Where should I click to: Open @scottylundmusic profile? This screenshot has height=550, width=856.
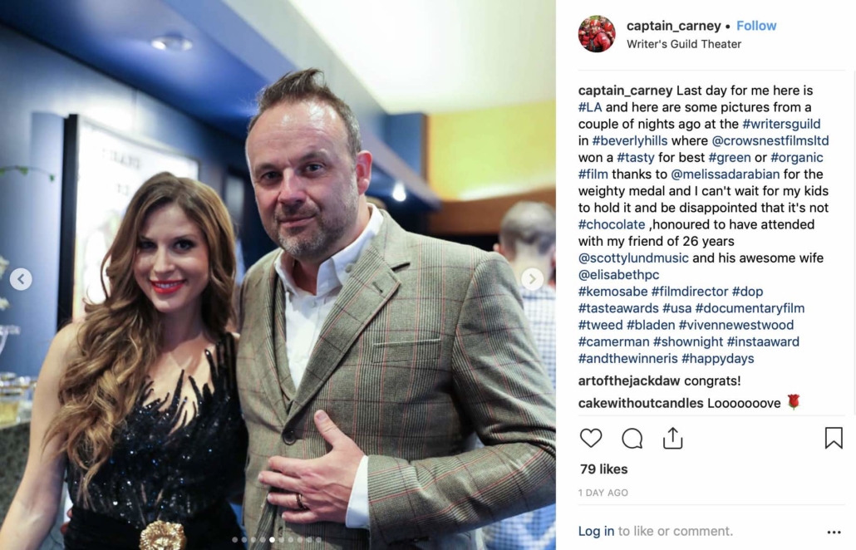point(633,258)
